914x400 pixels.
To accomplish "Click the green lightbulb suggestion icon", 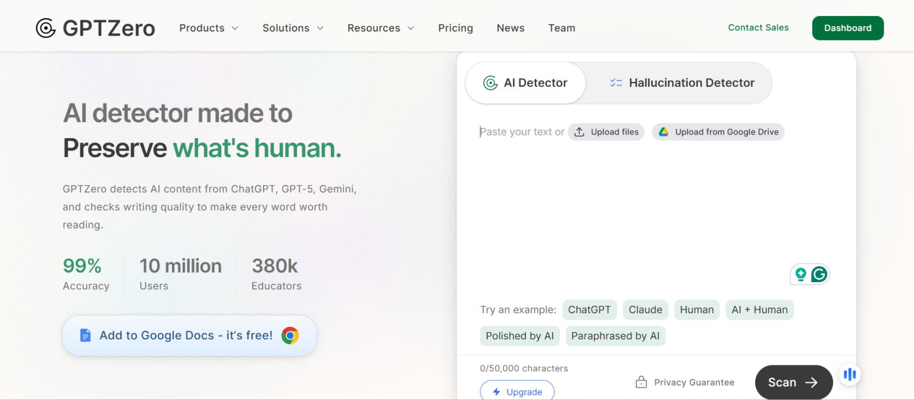I will point(801,274).
